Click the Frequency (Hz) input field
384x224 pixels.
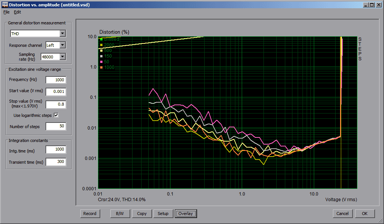pyautogui.click(x=56, y=80)
